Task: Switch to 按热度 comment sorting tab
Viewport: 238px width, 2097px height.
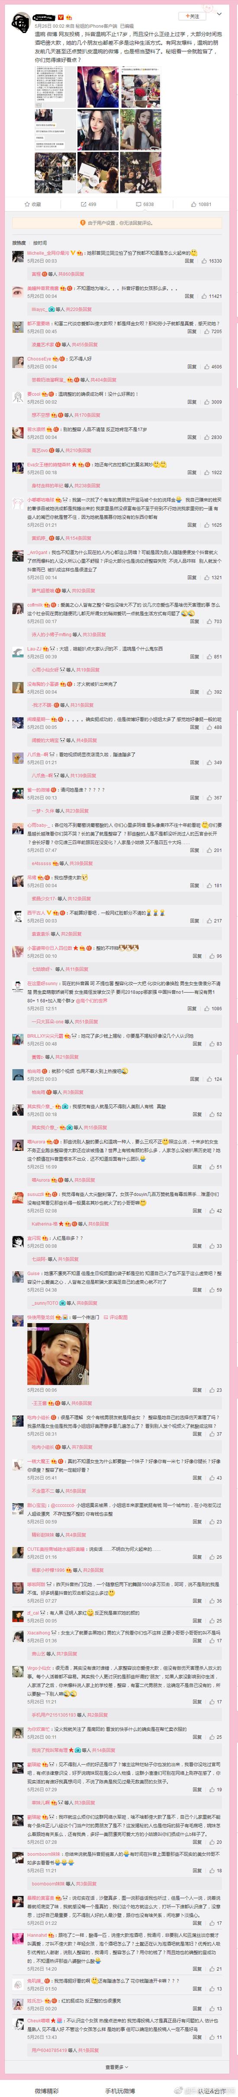Action: [x=19, y=242]
